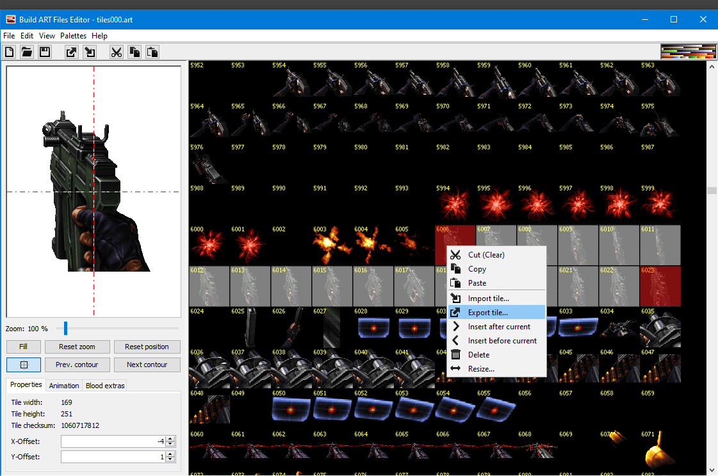Click the trash icon beside Delete
Screen dimensions: 718x476
455,354
